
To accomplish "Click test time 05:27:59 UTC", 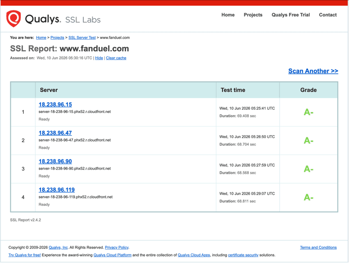I will point(247,165).
